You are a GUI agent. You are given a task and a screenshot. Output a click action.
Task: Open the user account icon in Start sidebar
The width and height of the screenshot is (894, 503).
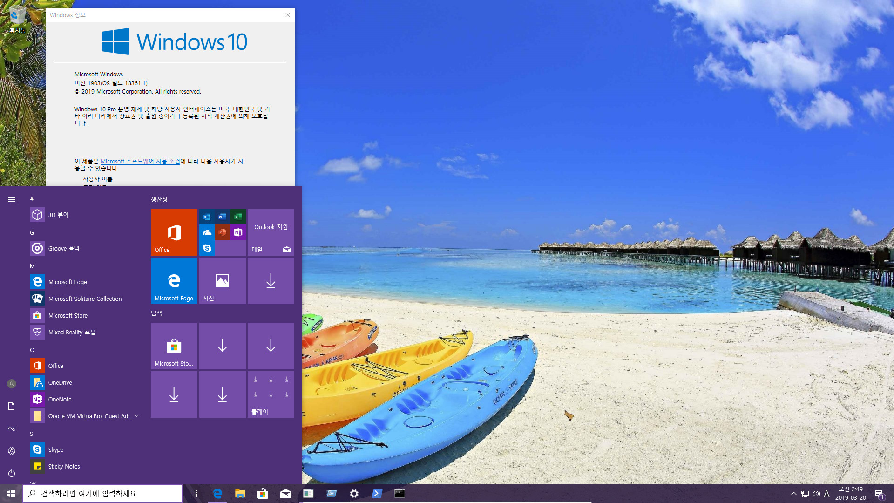[x=12, y=384]
